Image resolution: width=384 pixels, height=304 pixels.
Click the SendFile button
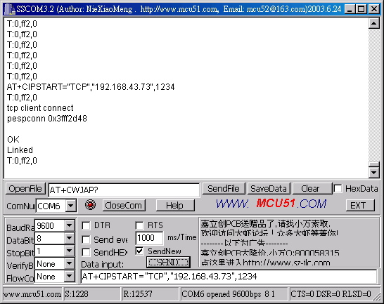click(224, 189)
